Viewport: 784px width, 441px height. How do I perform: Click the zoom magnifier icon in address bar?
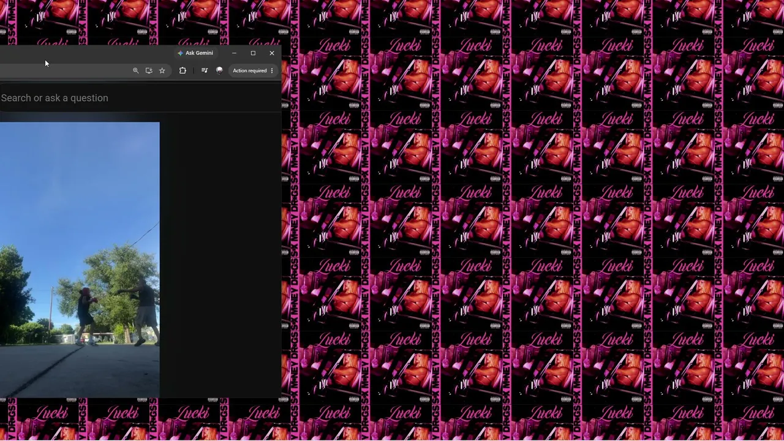136,70
